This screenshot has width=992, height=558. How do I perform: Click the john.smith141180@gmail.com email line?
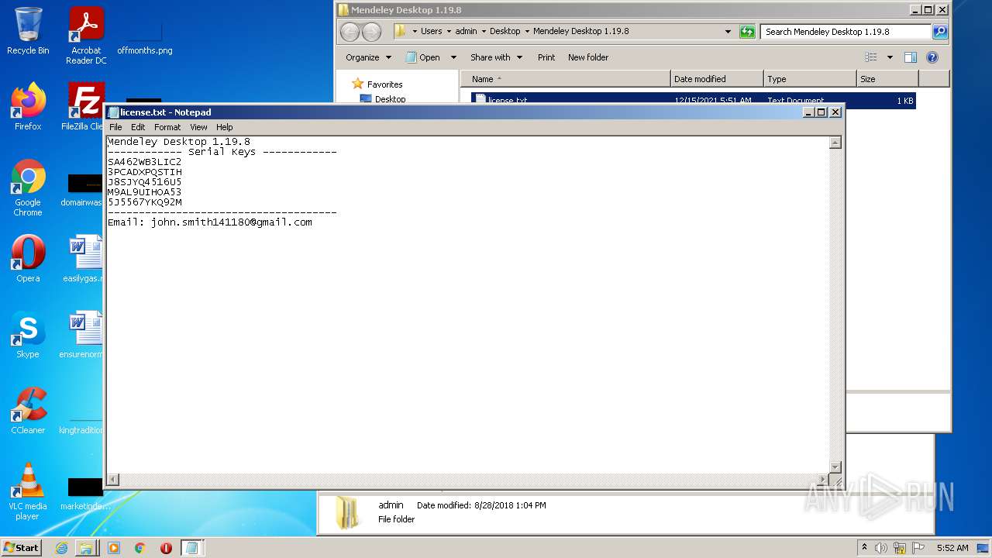click(209, 222)
